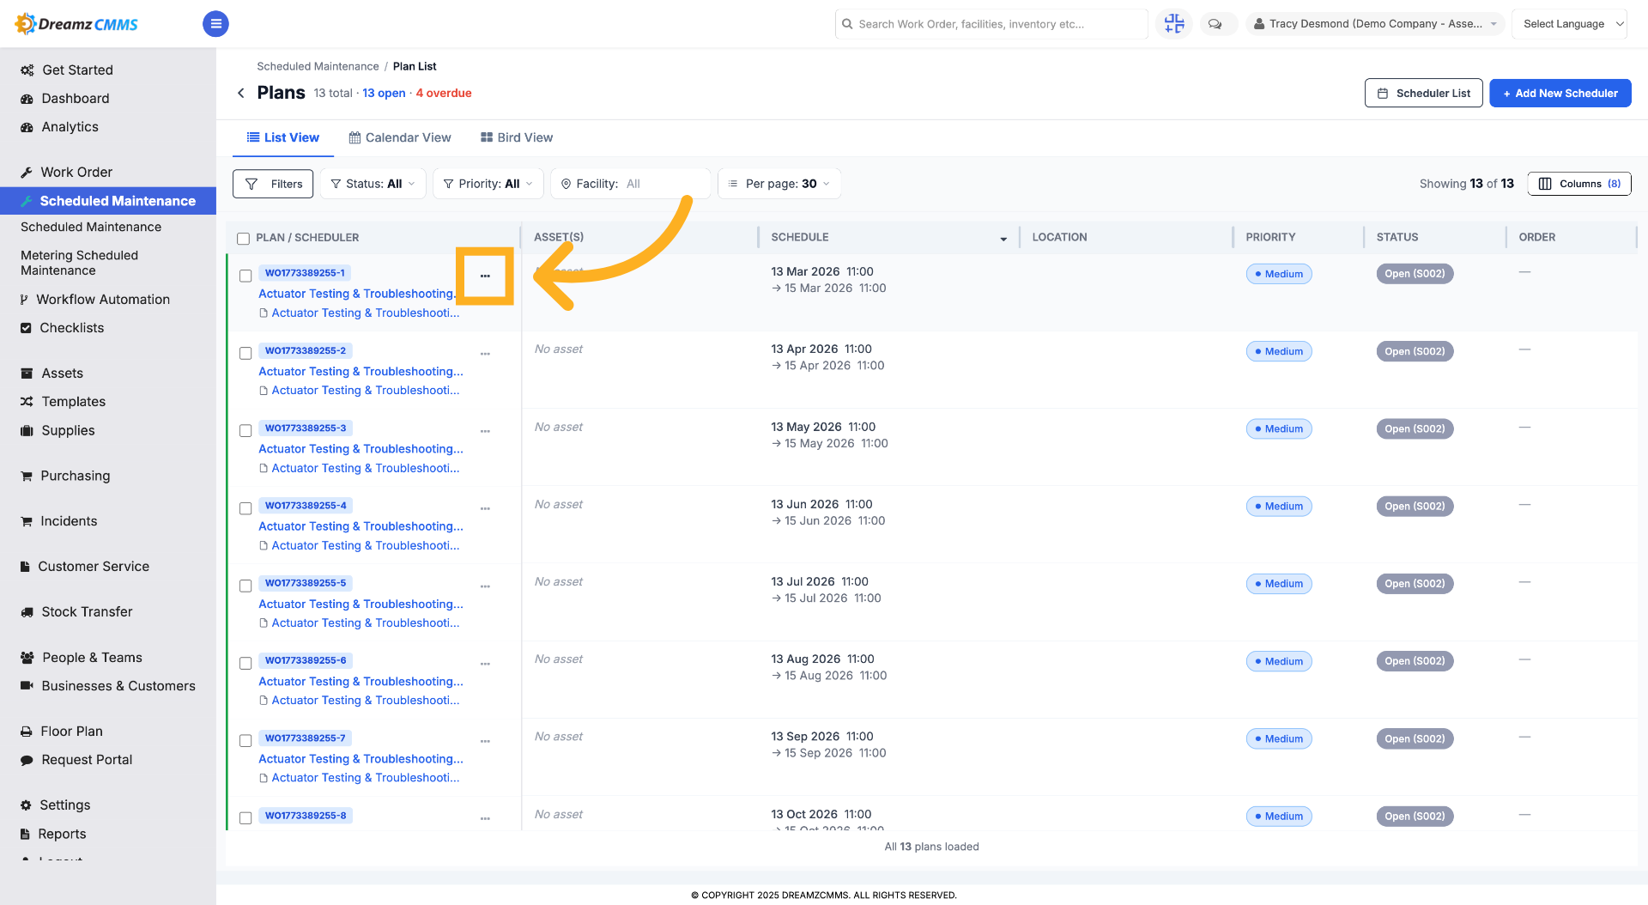
Task: Switch to the Calendar View tab
Action: pyautogui.click(x=400, y=137)
